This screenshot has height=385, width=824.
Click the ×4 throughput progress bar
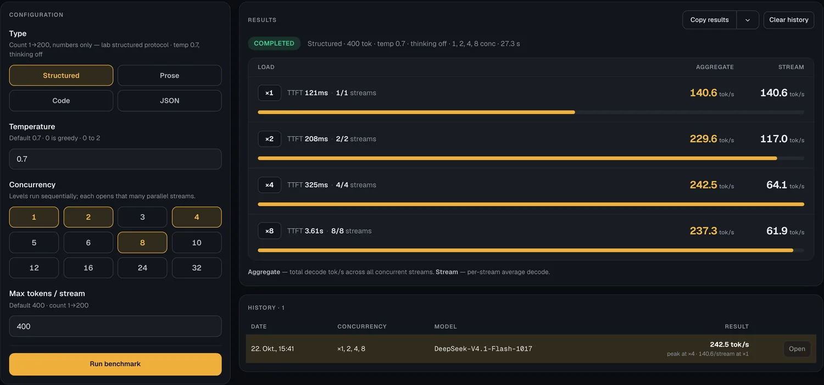pos(531,204)
